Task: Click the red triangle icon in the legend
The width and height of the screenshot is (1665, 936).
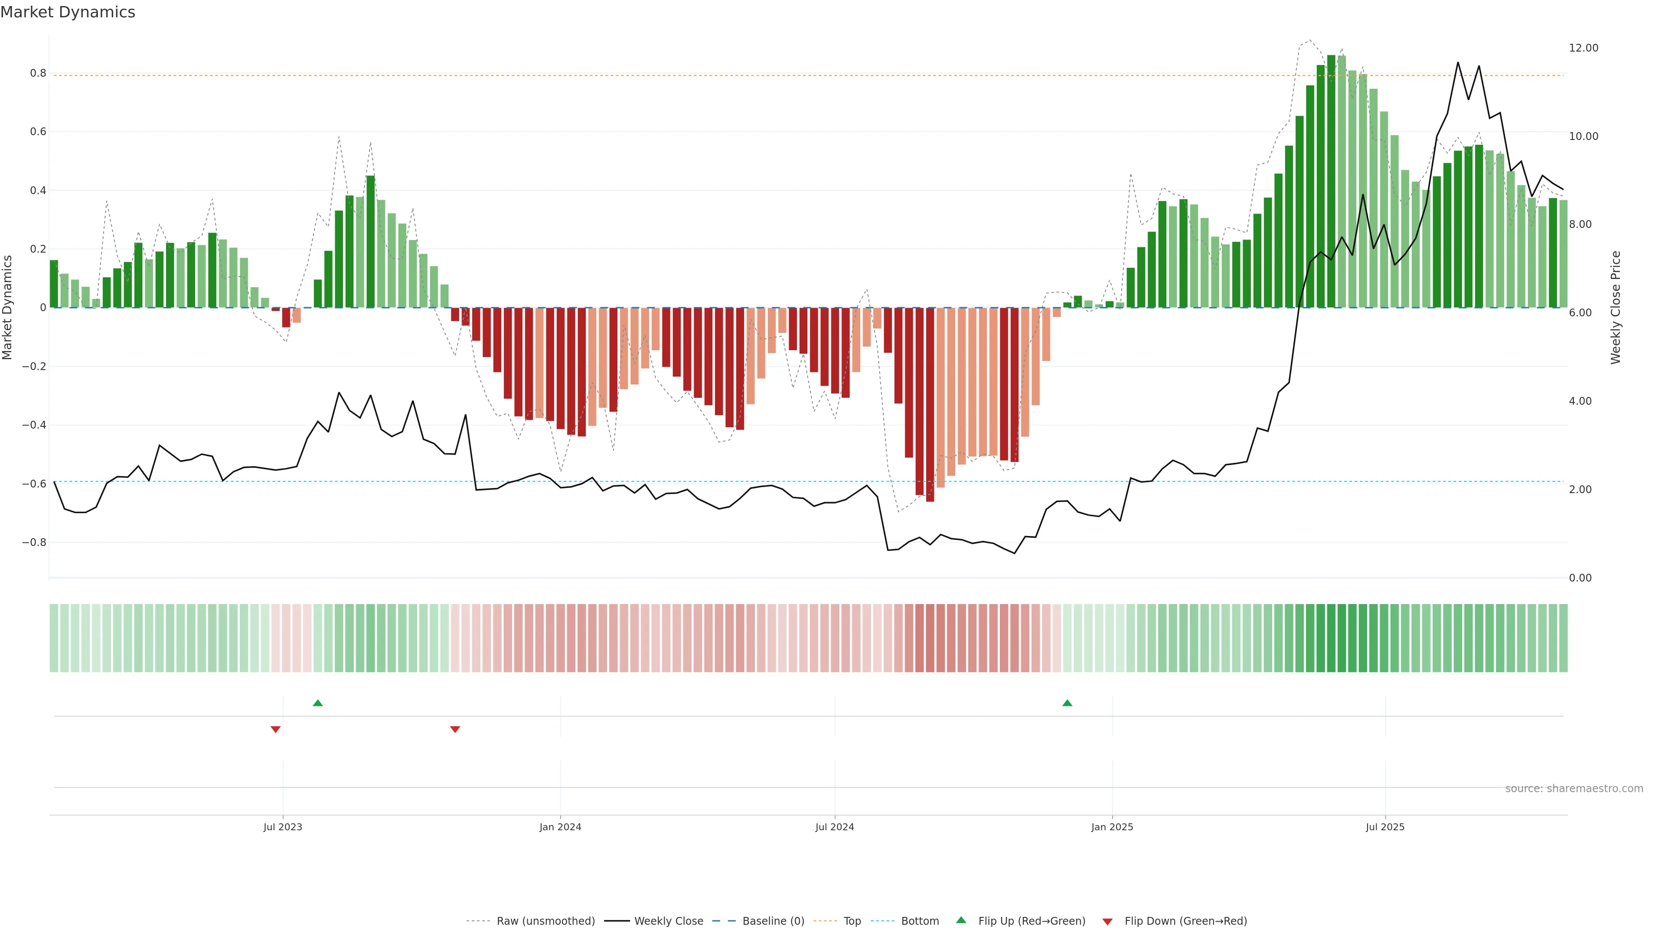Action: [x=1107, y=922]
